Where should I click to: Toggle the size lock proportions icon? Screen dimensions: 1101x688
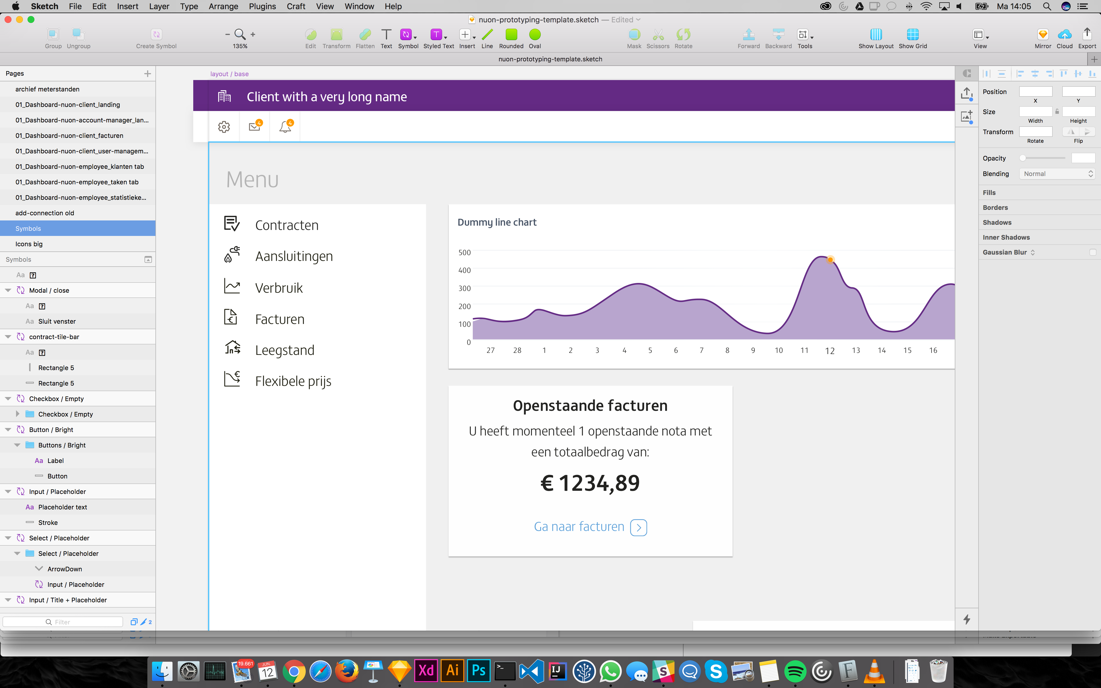tap(1057, 112)
